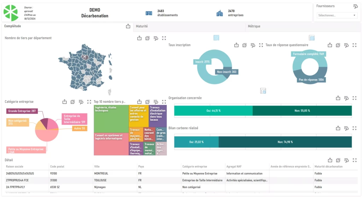Screen dimensions: 362x199
Task: Maximize the Bilan carbone réalisé panel
Action: 355,128
